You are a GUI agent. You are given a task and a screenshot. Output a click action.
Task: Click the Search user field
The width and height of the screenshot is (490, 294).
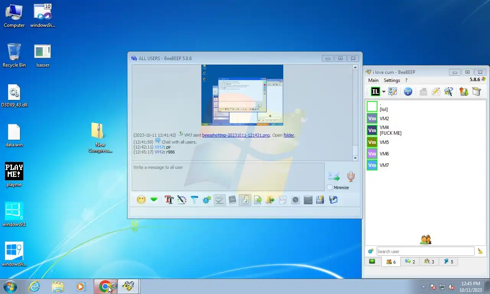click(x=425, y=251)
